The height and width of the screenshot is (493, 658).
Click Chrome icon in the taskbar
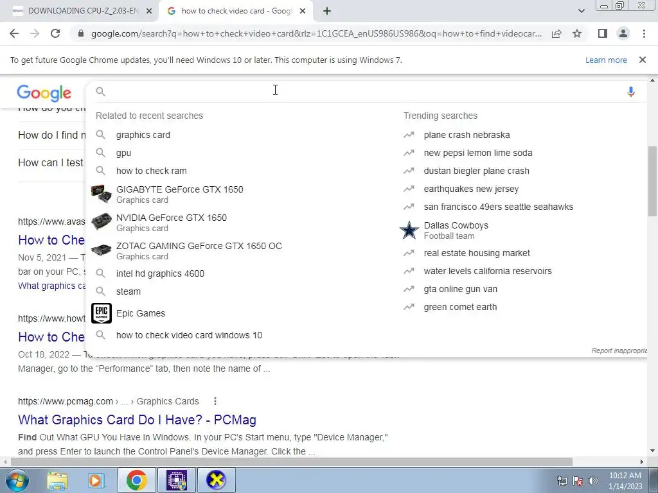tap(136, 480)
